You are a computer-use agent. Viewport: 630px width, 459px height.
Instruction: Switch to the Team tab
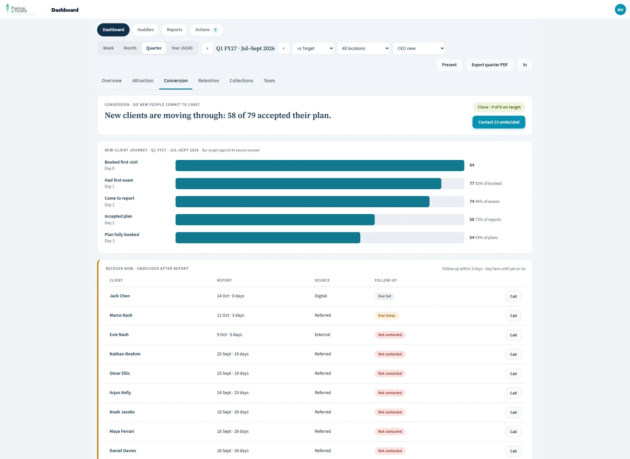point(269,81)
